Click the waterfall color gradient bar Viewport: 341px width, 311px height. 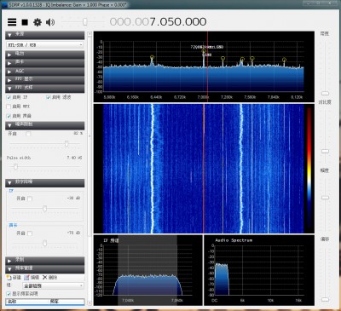(309, 168)
